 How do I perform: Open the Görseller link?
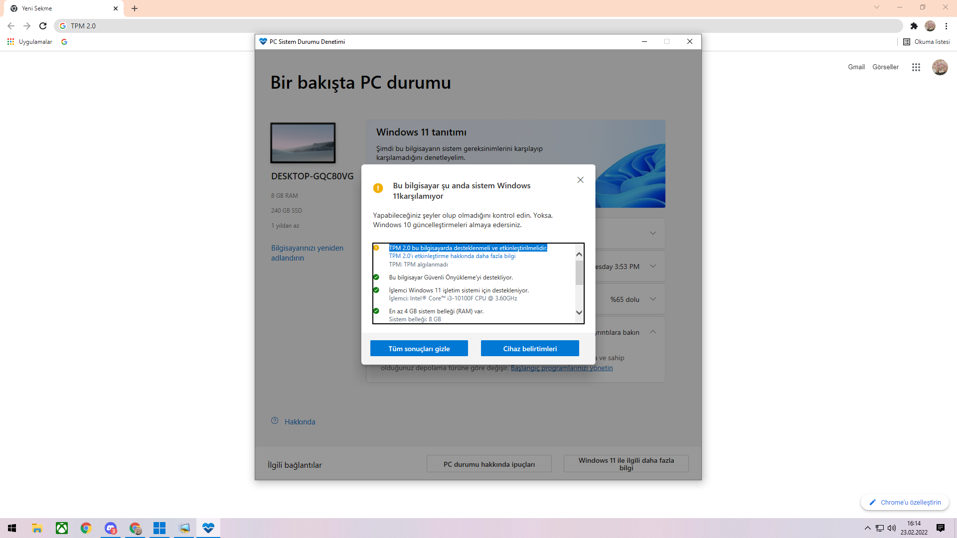point(886,67)
